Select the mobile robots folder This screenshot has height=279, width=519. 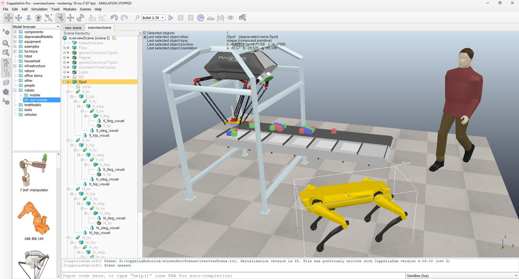pyautogui.click(x=35, y=95)
